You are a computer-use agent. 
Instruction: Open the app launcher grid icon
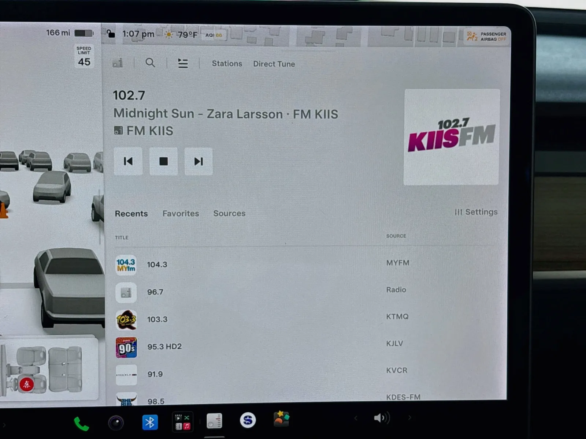[182, 422]
